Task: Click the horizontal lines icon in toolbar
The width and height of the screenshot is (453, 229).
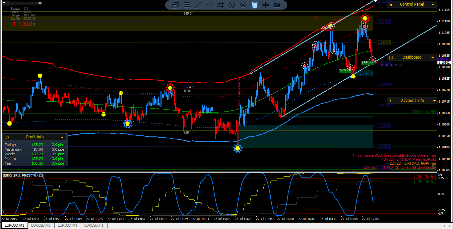Action: coord(187,5)
